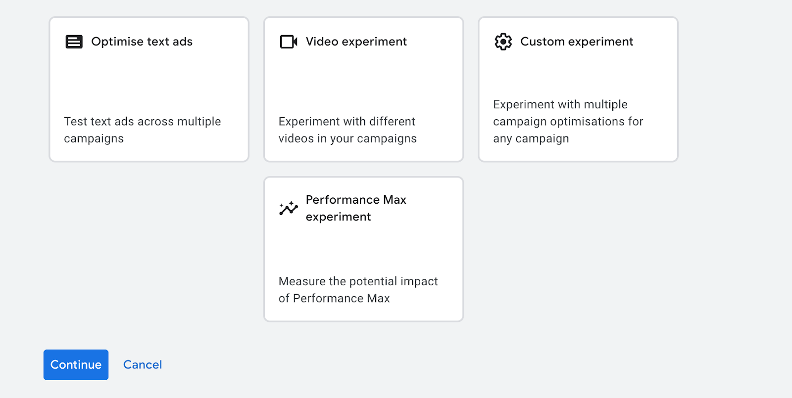Viewport: 792px width, 398px height.
Task: Click the "Custom experiment" heading text
Action: tap(577, 42)
